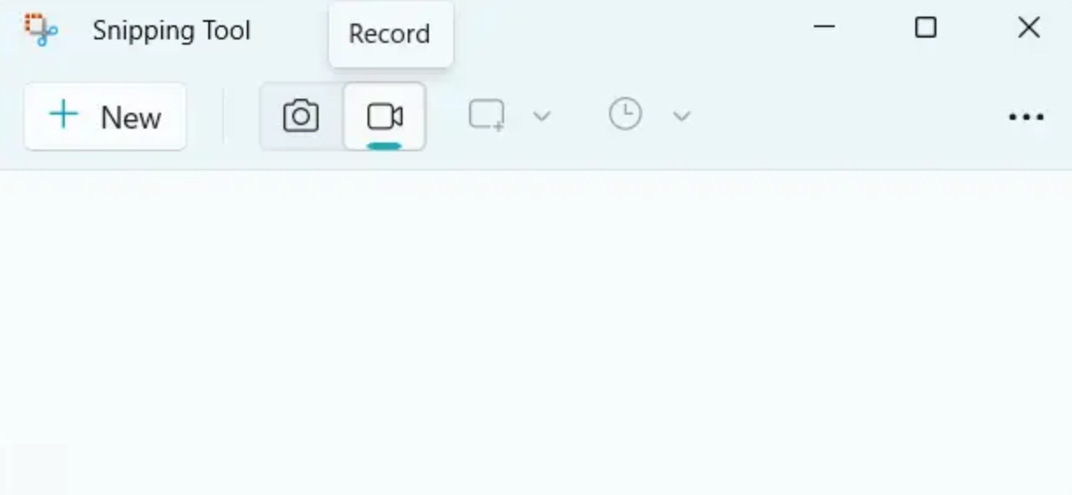Viewport: 1072px width, 495px height.
Task: Start a New capture
Action: coord(105,116)
